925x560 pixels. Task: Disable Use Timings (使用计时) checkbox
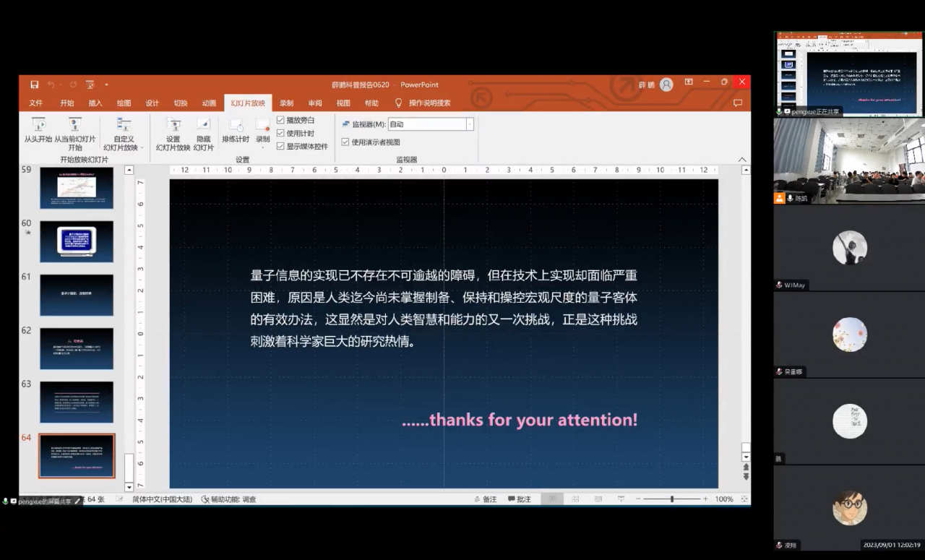point(281,132)
